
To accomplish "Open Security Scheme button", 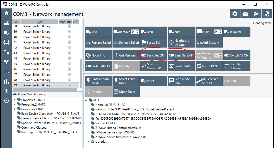I will pyautogui.click(x=237, y=66).
